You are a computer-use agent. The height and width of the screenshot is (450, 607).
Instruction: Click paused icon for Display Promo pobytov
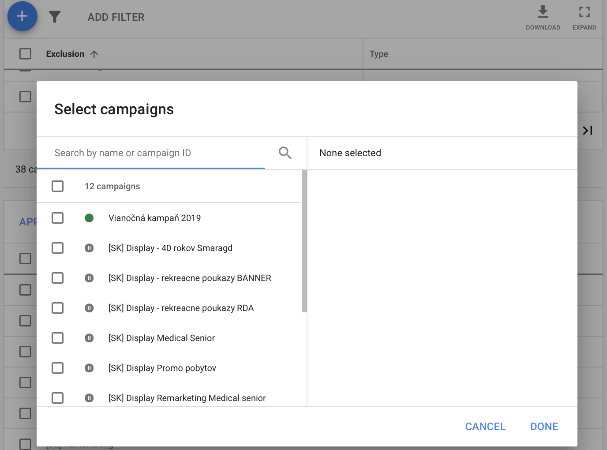(89, 368)
